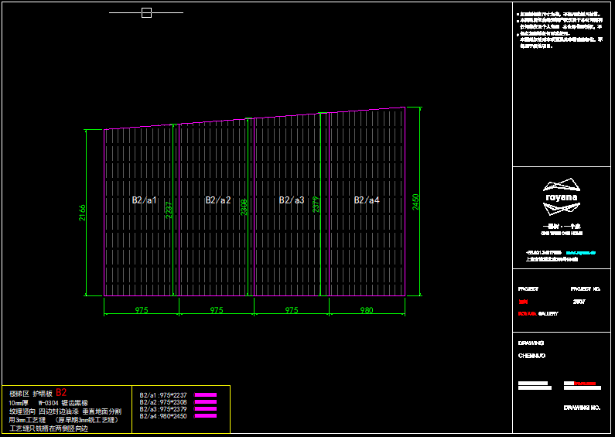This screenshot has height=437, width=615.
Task: Click the 2450 height dimension text
Action: point(415,203)
